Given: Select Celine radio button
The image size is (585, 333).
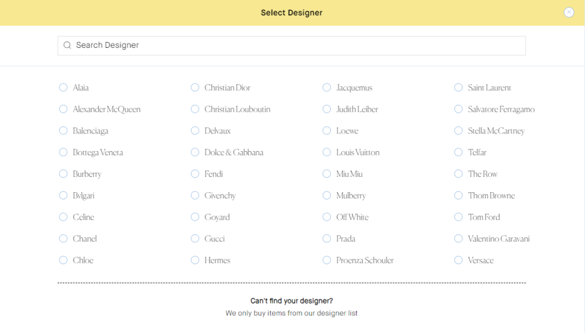Looking at the screenshot, I should (63, 217).
